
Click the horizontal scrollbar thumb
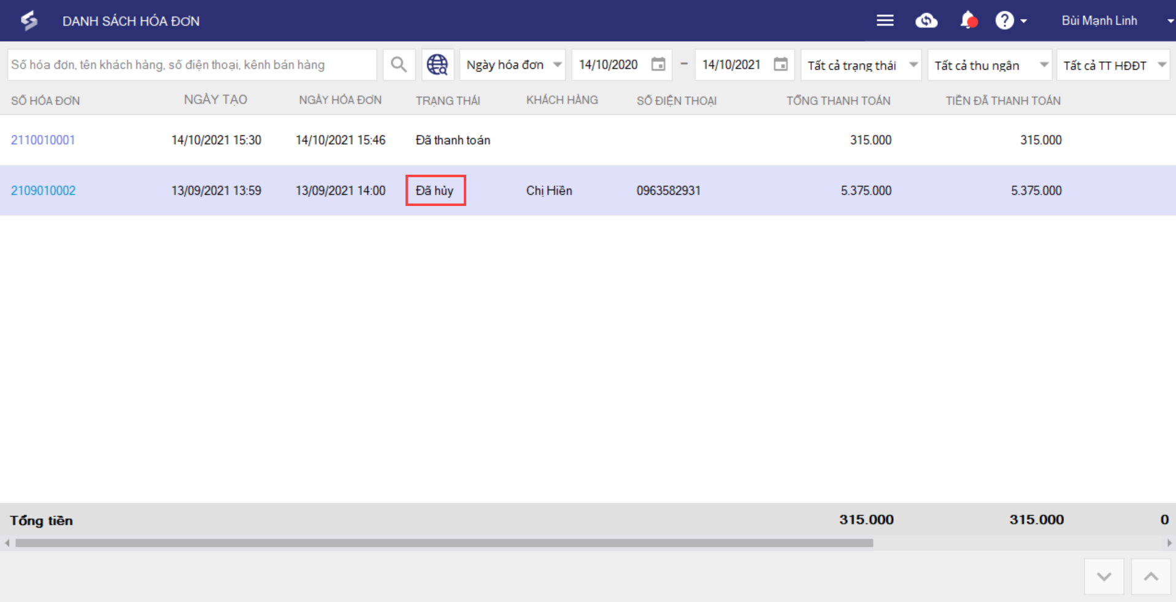coord(444,543)
